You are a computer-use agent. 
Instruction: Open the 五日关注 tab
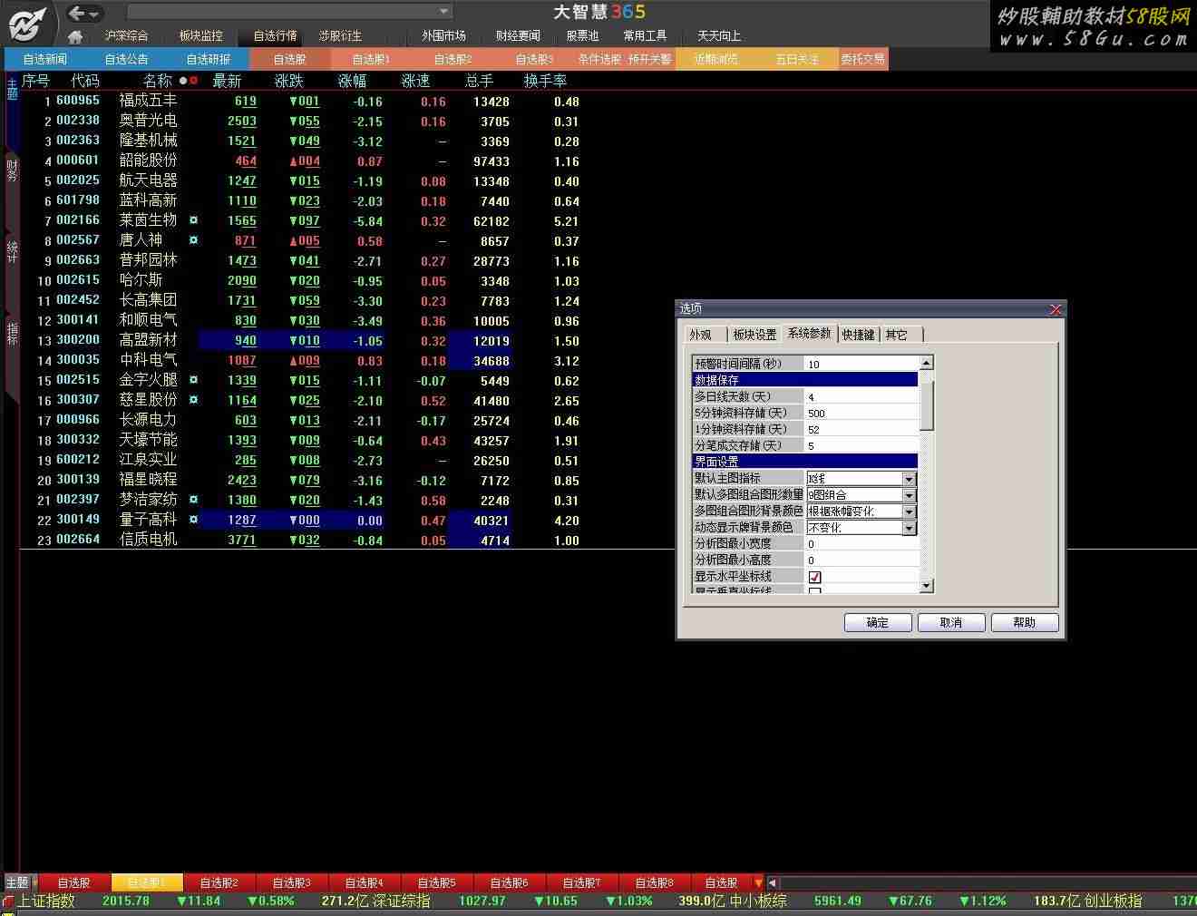797,59
